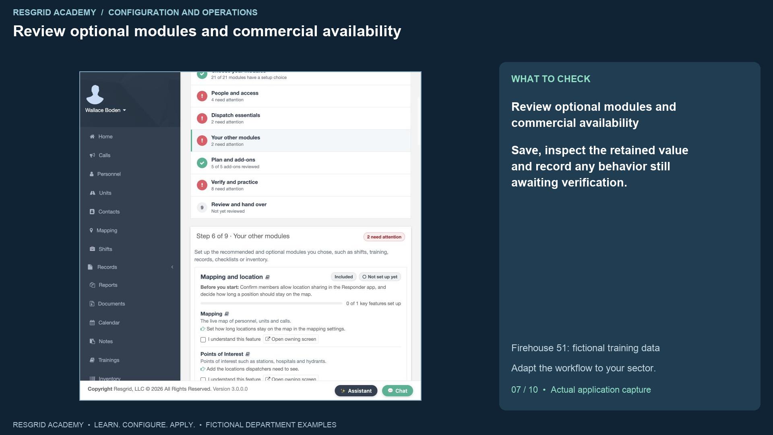Viewport: 773px width, 435px height.
Task: Click the Mapping pin icon
Action: pyautogui.click(x=91, y=230)
